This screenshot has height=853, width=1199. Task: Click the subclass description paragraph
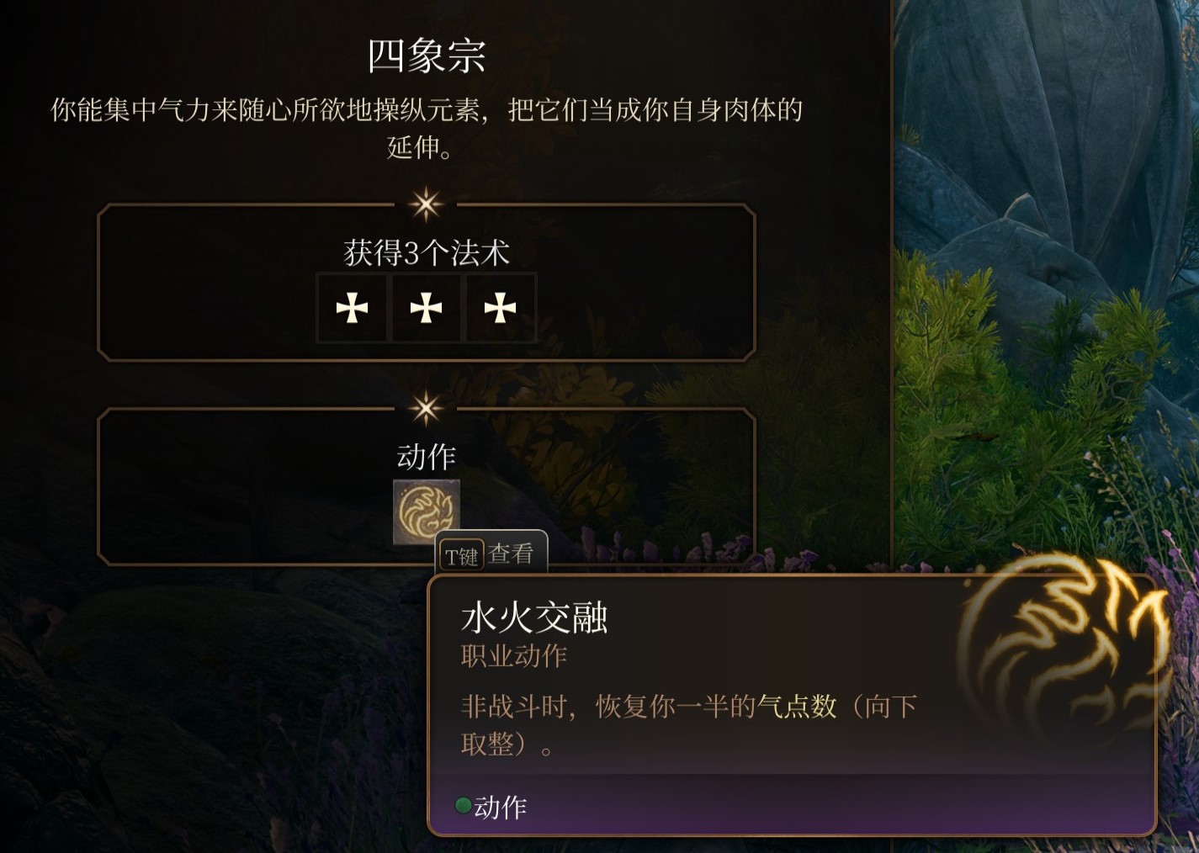pos(427,128)
